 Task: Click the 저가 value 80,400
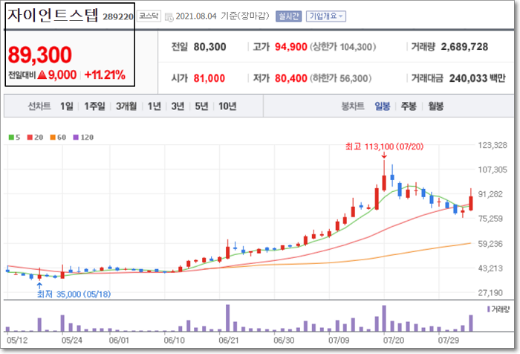pos(291,78)
